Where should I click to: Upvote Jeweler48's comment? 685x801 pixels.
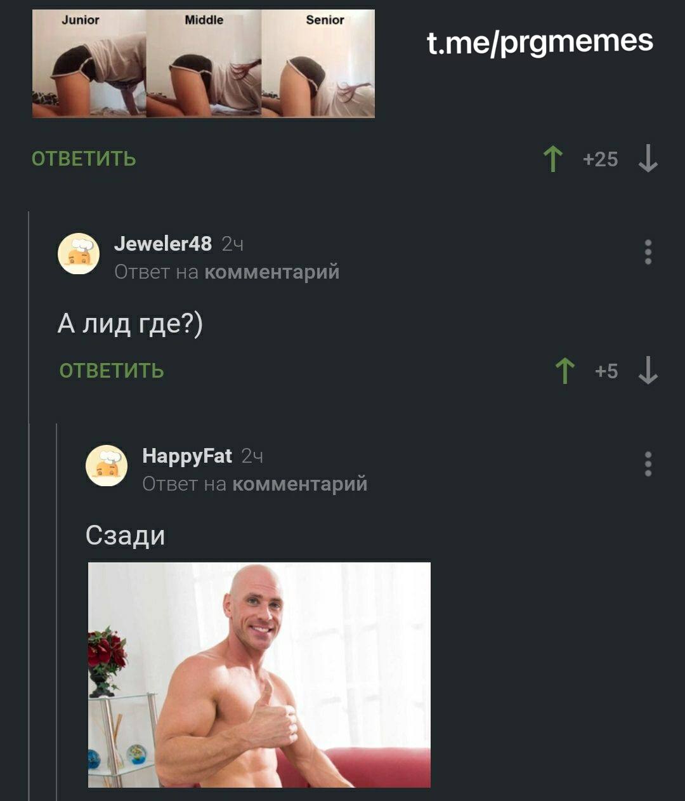[x=564, y=371]
